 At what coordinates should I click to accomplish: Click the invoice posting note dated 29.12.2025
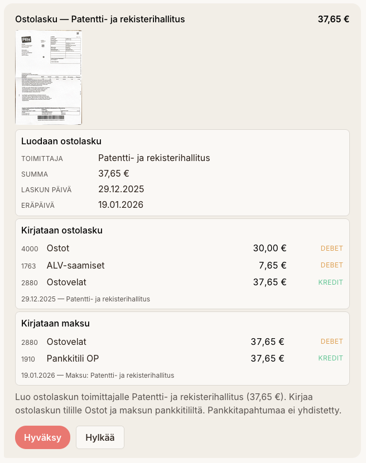(85, 299)
